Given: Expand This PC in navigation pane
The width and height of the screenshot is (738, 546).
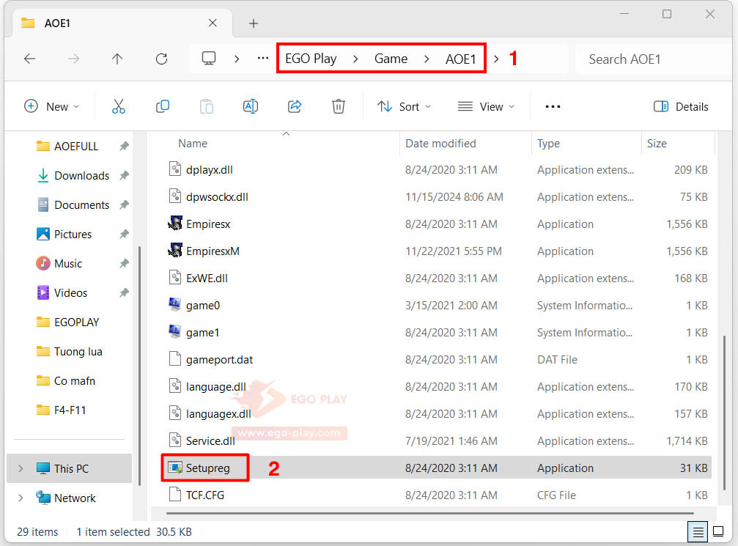Looking at the screenshot, I should coord(21,469).
